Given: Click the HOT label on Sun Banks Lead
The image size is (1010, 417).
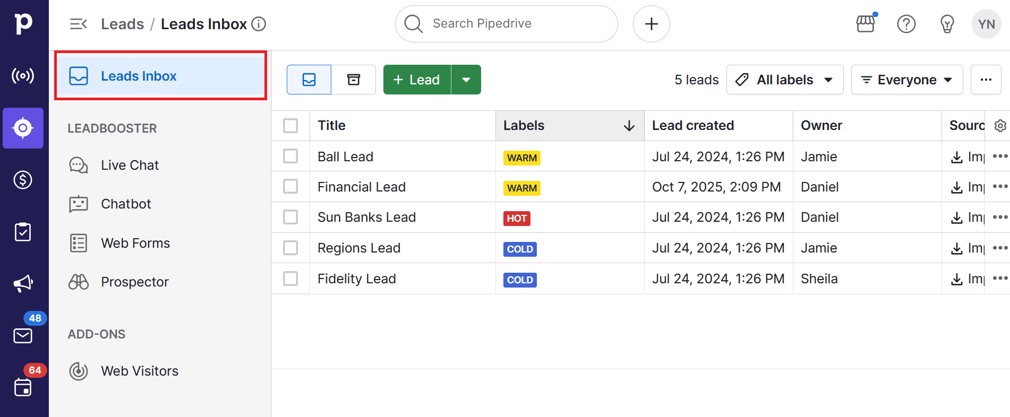Looking at the screenshot, I should point(517,218).
